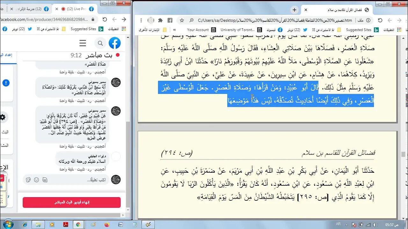Click the emoji icon in comment box

point(36,180)
